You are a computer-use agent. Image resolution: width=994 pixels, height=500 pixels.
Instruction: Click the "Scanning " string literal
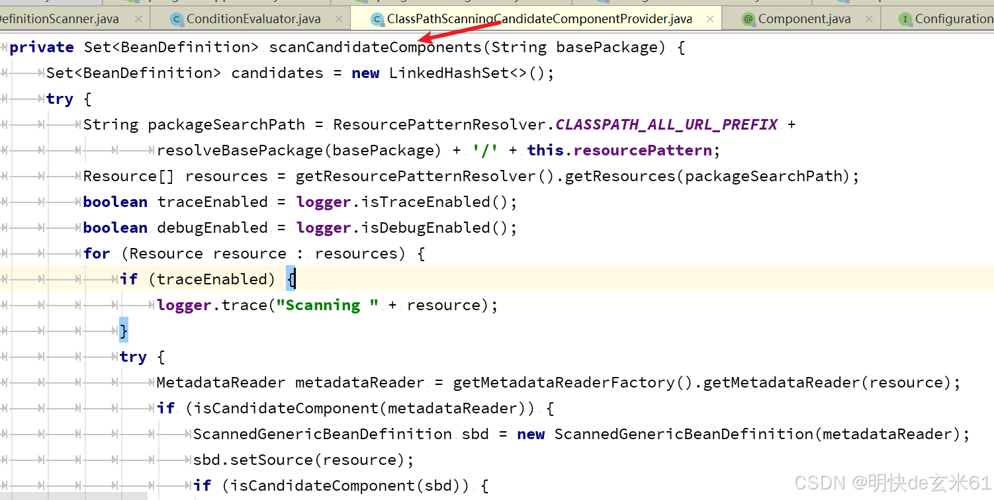coord(328,305)
